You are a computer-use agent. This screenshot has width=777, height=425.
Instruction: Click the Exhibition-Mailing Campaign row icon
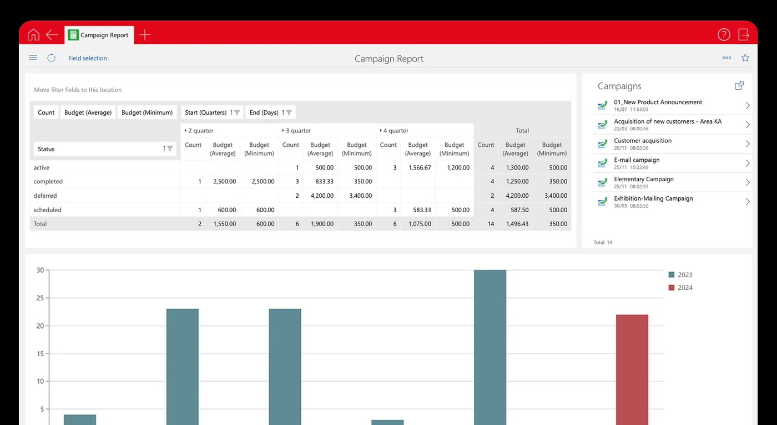tap(602, 202)
